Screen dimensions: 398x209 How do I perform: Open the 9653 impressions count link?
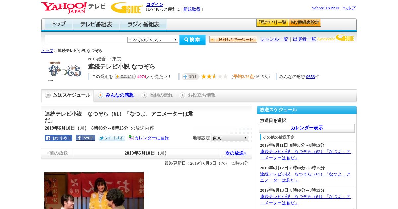coord(311,77)
